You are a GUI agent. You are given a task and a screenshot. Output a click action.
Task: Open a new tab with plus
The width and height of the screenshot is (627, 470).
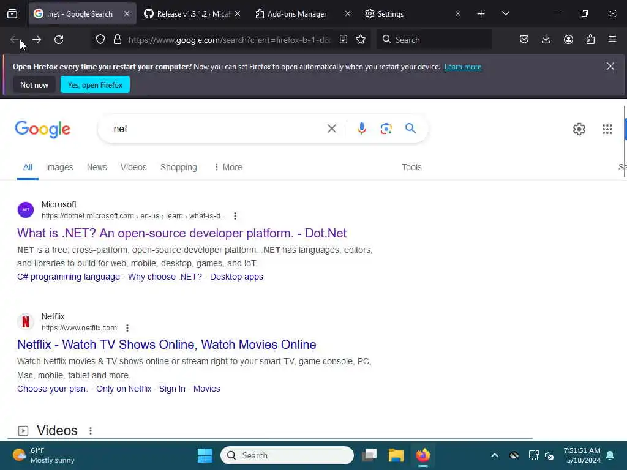481,14
